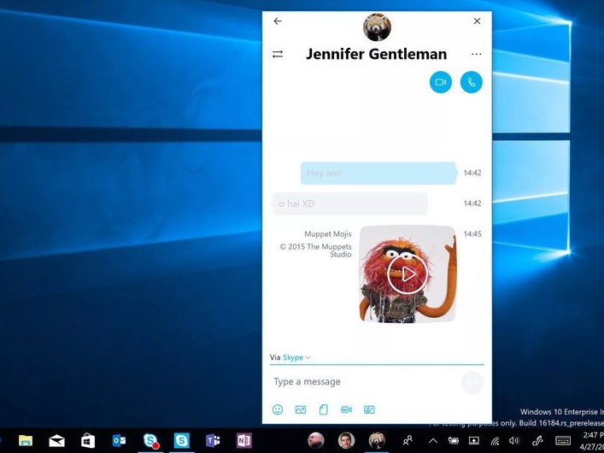This screenshot has width=604, height=453.
Task: Start a video call with Jennifer
Action: tap(441, 82)
